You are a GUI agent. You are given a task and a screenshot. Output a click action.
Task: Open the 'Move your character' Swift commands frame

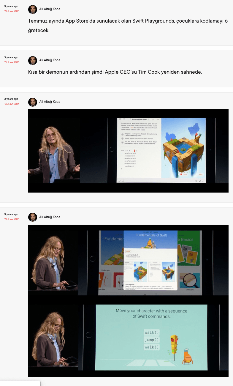128,338
